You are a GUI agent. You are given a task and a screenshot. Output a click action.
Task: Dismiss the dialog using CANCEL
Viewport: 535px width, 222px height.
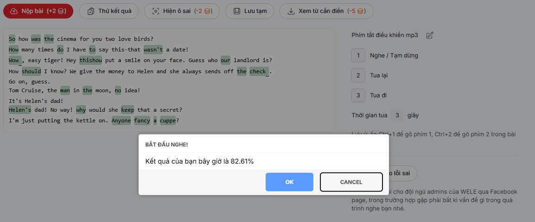pyautogui.click(x=351, y=182)
